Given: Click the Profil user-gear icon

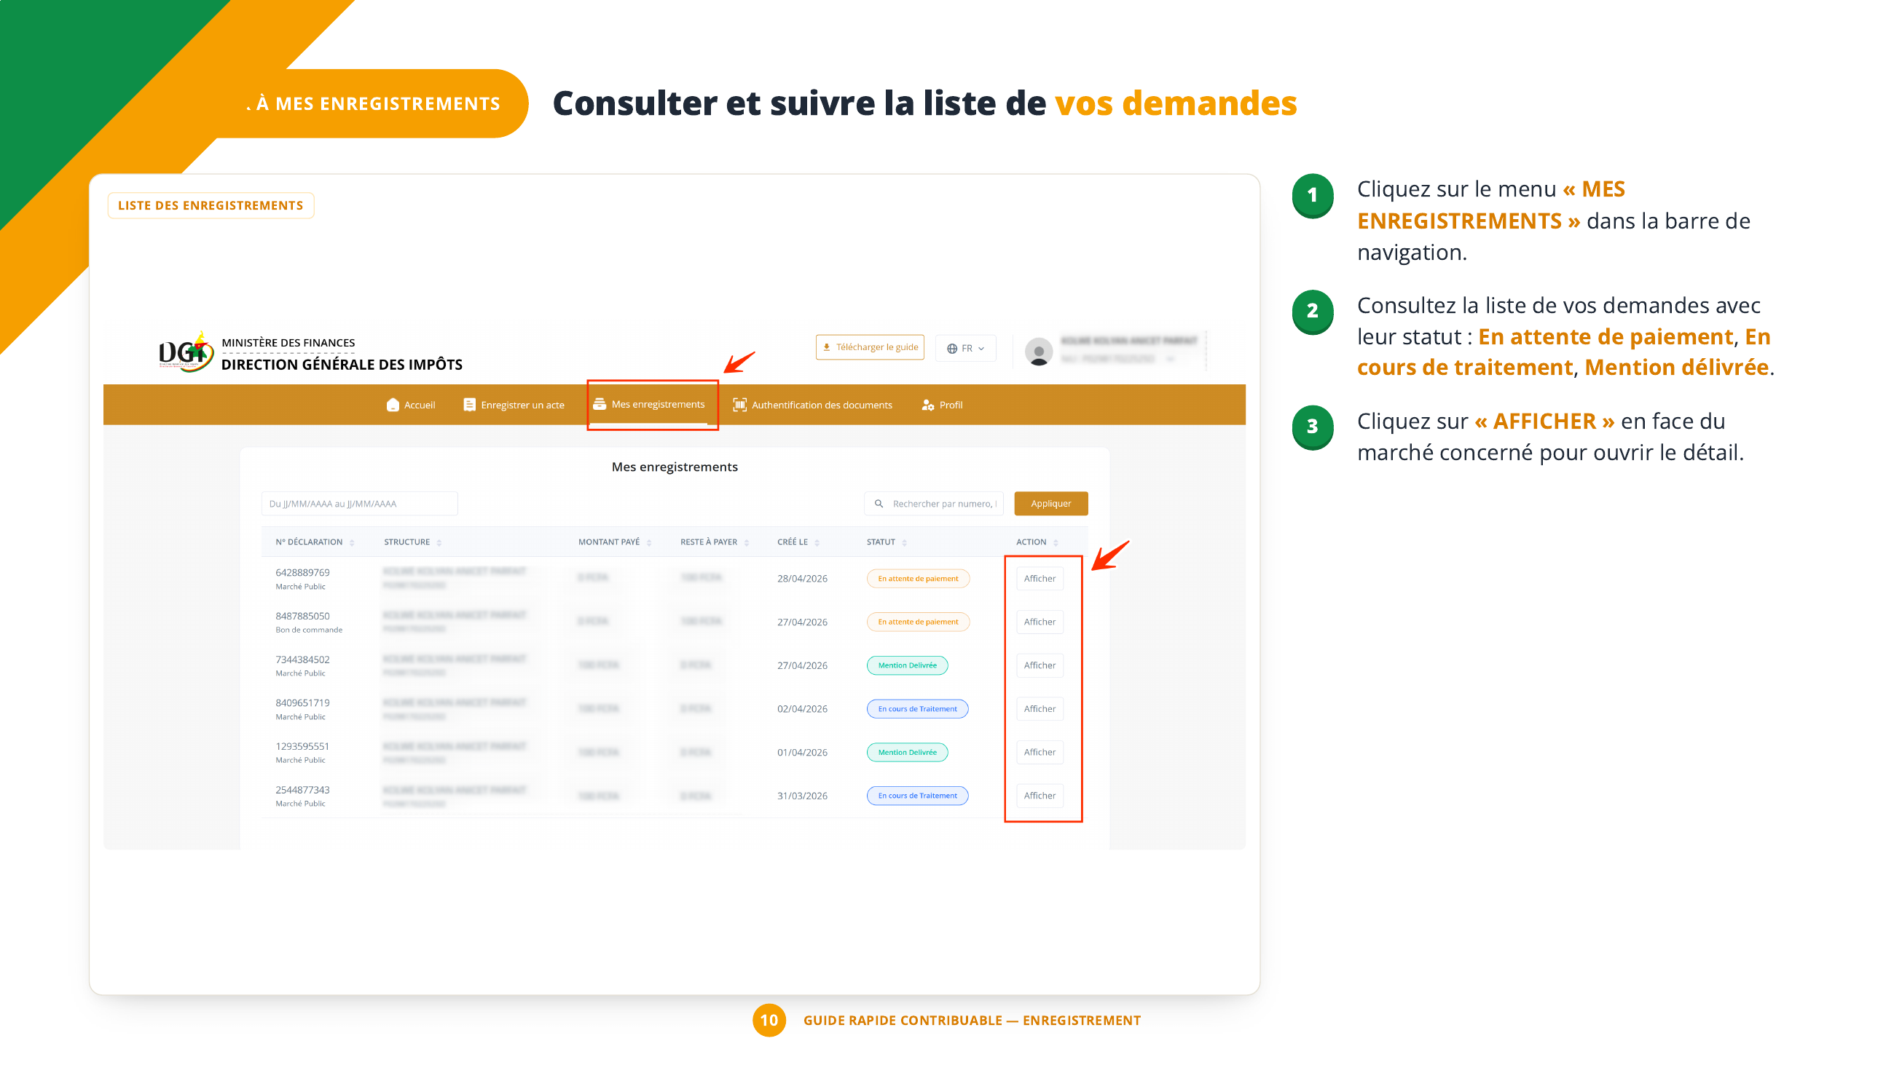Looking at the screenshot, I should tap(928, 405).
